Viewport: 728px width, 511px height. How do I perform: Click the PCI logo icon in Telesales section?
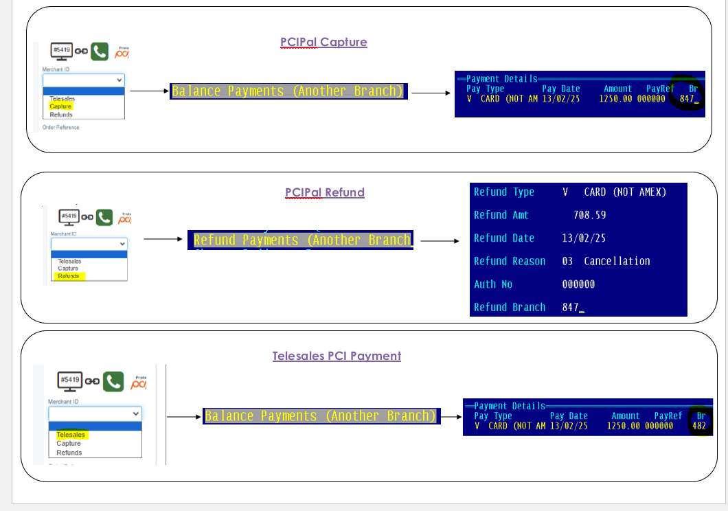(139, 383)
